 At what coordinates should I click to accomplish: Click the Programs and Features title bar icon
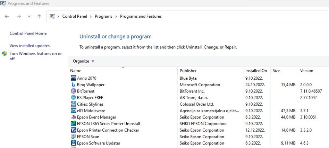pos(3,3)
